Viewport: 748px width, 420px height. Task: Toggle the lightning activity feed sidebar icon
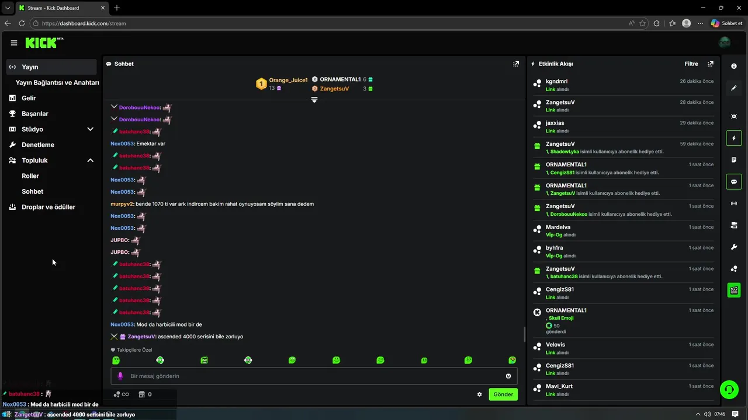[734, 138]
